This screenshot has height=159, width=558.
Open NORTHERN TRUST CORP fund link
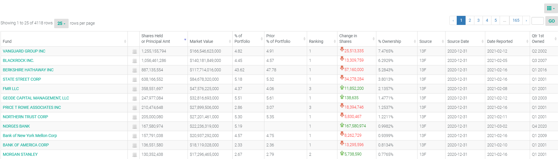click(25, 117)
